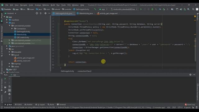Open the Build menu

coord(53,5)
